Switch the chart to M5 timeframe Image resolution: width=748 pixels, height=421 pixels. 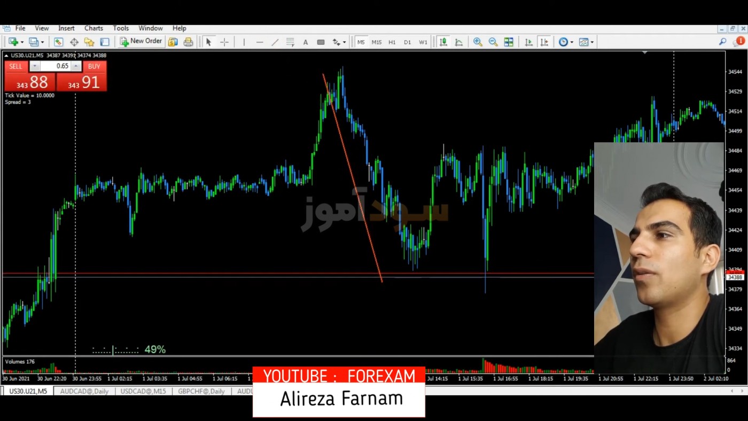pyautogui.click(x=361, y=42)
